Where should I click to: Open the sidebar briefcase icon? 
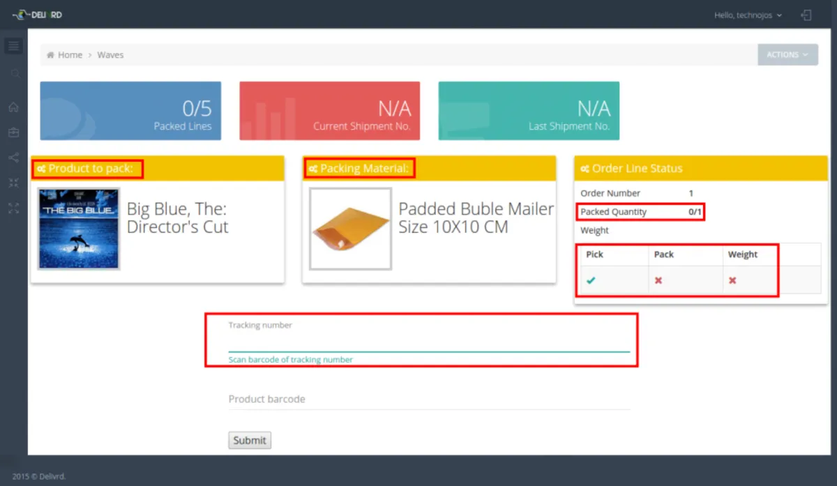(x=13, y=132)
